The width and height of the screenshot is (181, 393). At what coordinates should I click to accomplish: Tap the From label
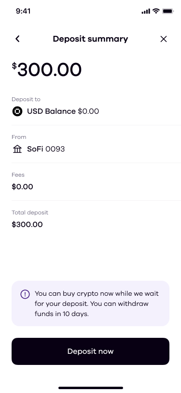[x=19, y=137]
